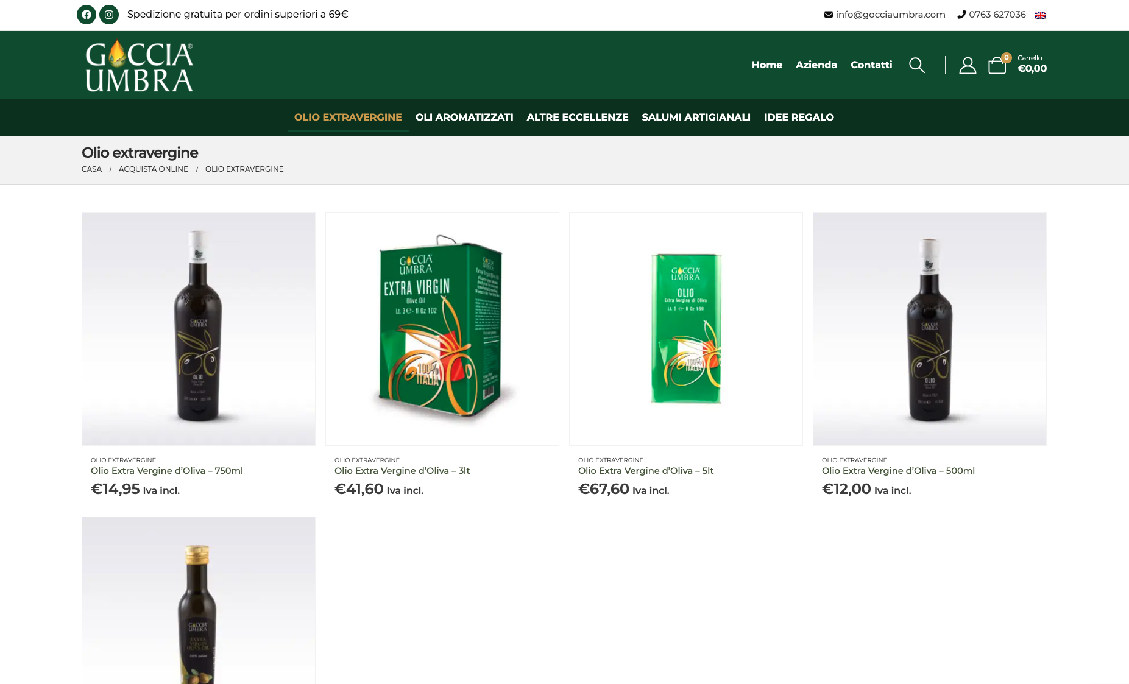Click the Goccia Umbra logo
This screenshot has width=1129, height=684.
point(139,66)
